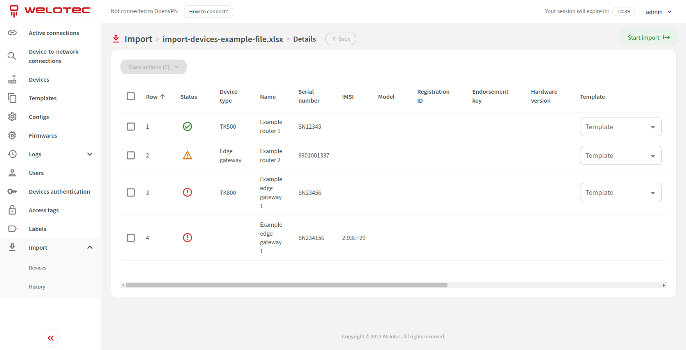The height and width of the screenshot is (350, 686).
Task: Expand the Logs submenu chevron
Action: point(90,154)
